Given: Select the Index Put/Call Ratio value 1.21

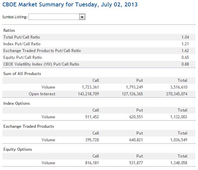Looking at the screenshot, I should click(x=185, y=44).
